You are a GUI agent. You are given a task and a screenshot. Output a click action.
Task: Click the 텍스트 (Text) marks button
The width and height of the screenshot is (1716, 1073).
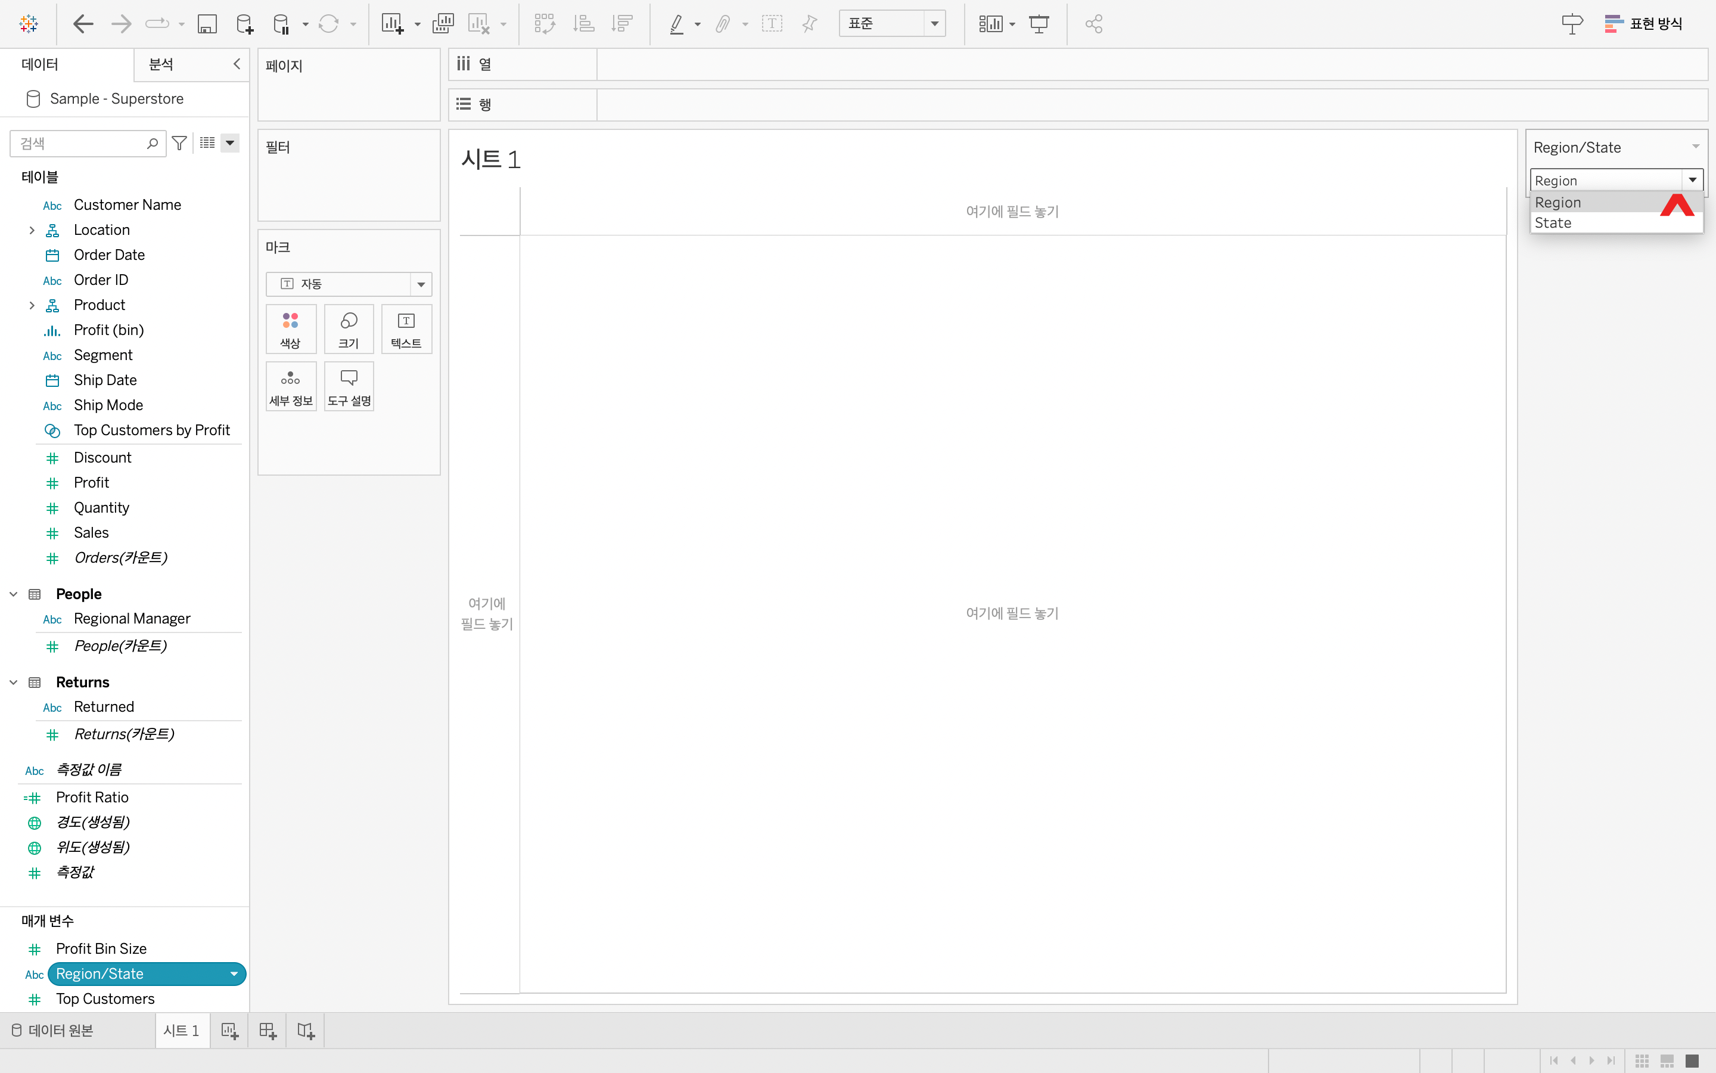tap(406, 329)
